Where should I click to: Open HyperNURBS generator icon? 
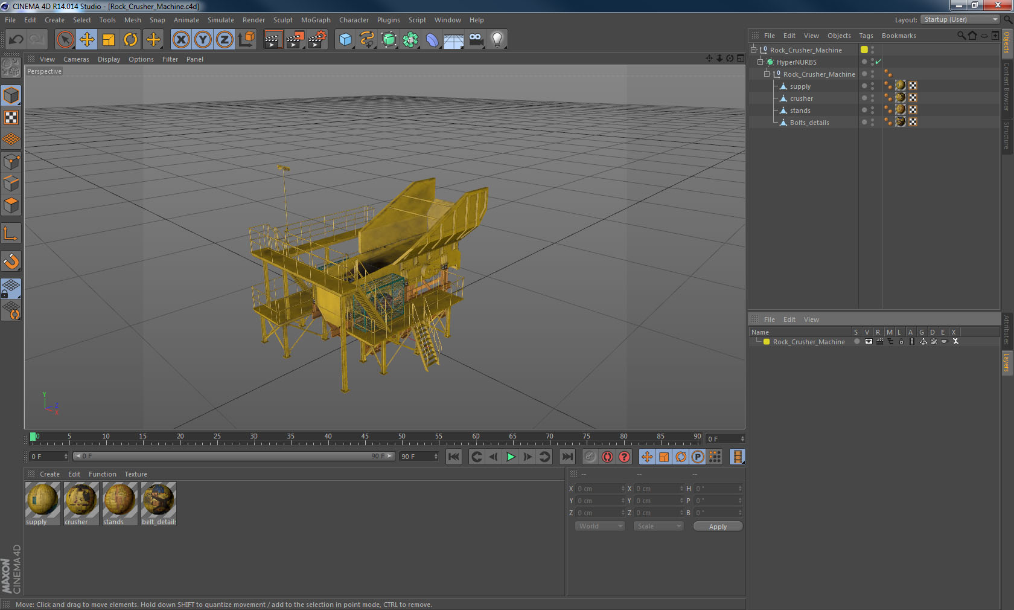coord(389,40)
